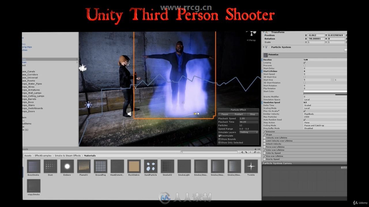Disable the Shape module checkmark
This screenshot has height=207, width=369.
264,135
